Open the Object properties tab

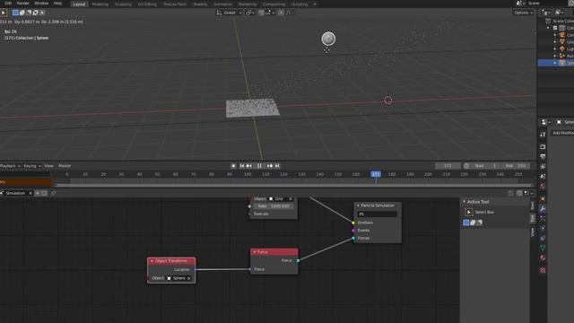point(543,199)
